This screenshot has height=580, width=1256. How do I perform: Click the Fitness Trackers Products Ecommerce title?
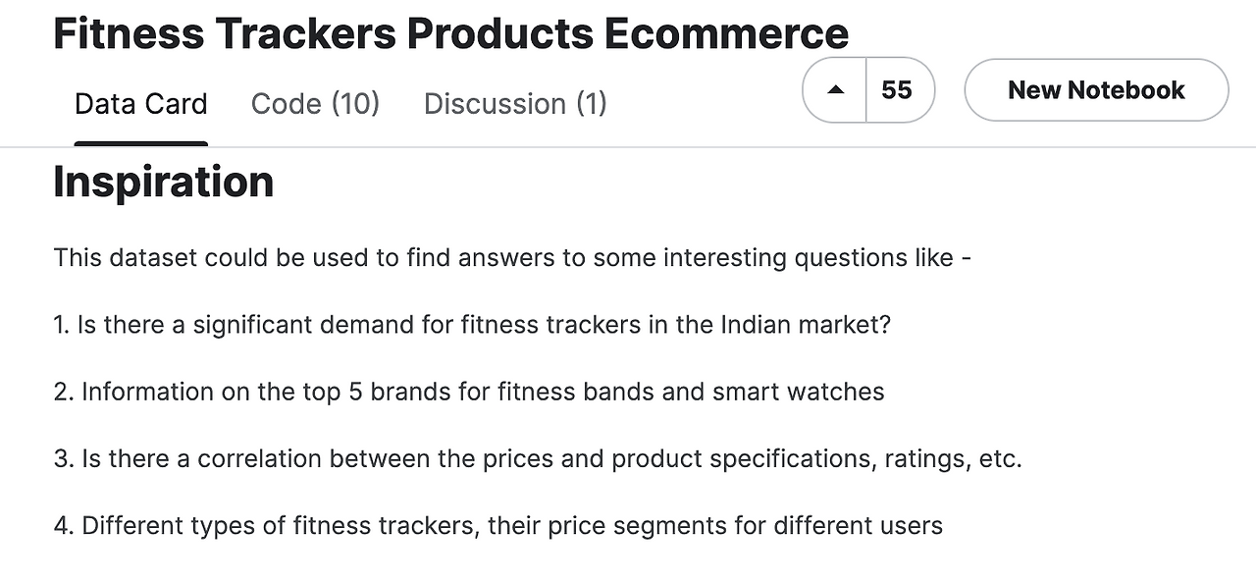point(450,33)
